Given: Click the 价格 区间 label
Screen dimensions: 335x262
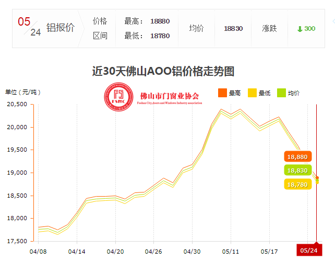Looking at the screenshot, I should [x=100, y=28].
